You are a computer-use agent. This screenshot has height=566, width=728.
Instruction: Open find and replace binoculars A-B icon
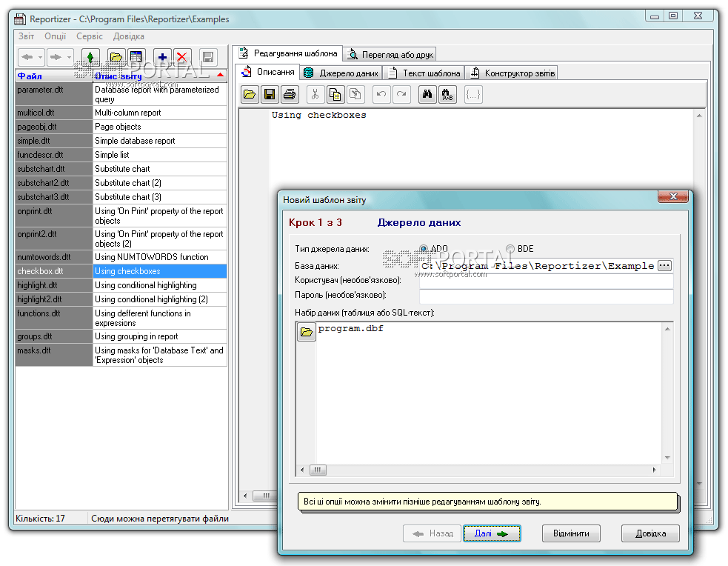point(447,95)
